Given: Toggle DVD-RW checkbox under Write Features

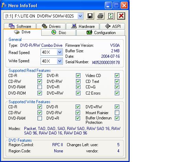Looking at the screenshot, I should click(78, 112).
